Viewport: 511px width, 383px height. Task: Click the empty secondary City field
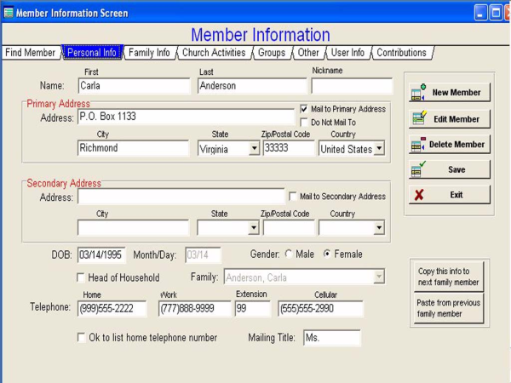coord(133,227)
